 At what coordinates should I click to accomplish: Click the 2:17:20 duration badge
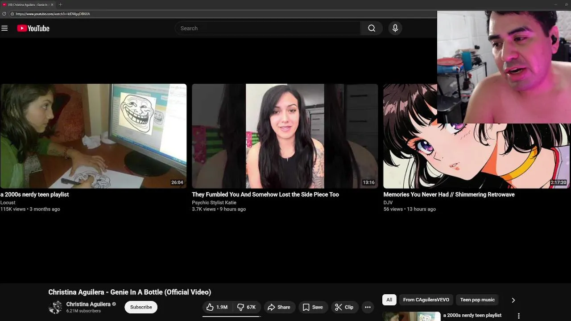coord(558,182)
